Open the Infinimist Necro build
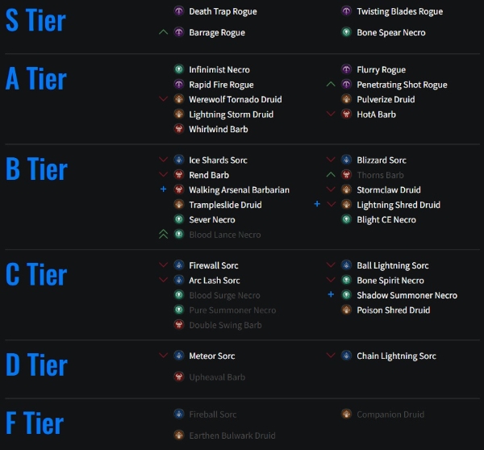 point(219,69)
